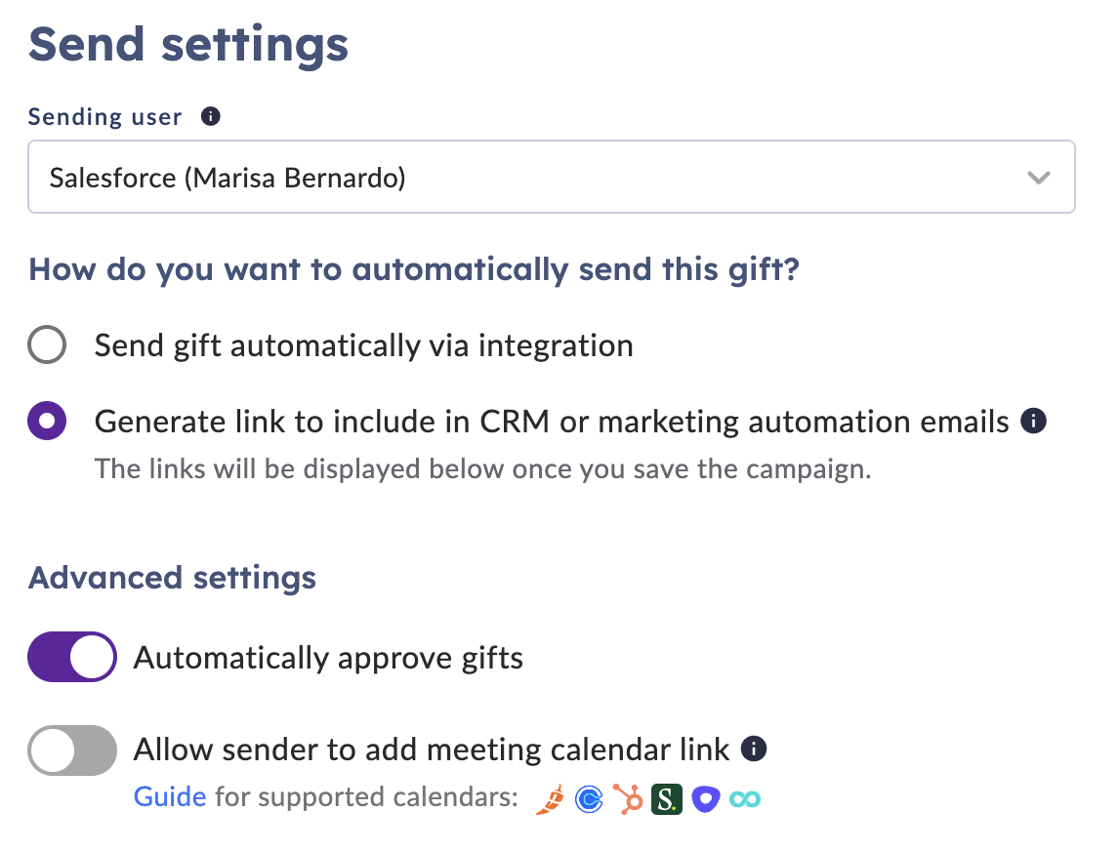Click info icon next to meeting calendar link

[754, 749]
